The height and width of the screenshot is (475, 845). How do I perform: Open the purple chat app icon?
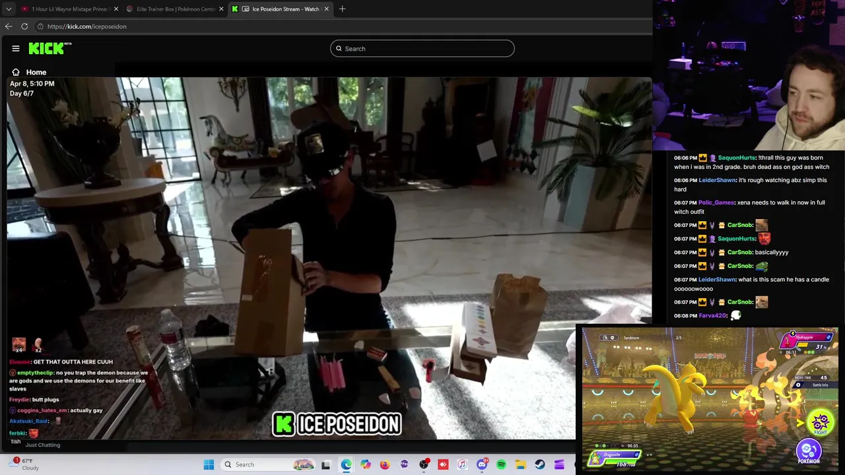pos(404,464)
